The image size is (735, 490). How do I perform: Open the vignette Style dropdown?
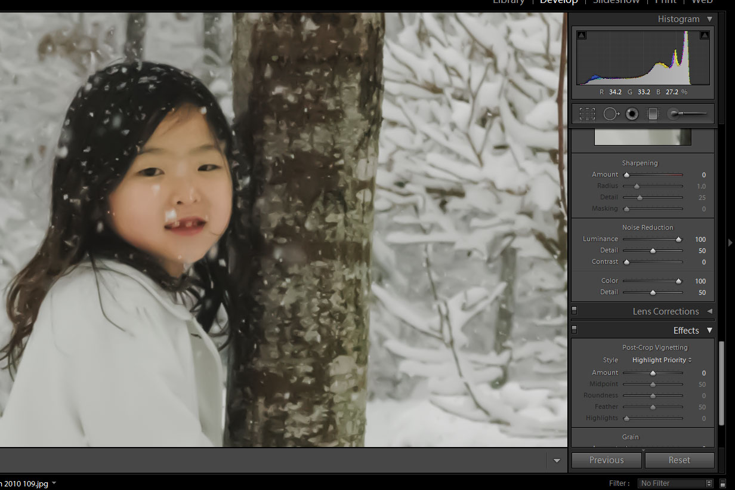(662, 360)
